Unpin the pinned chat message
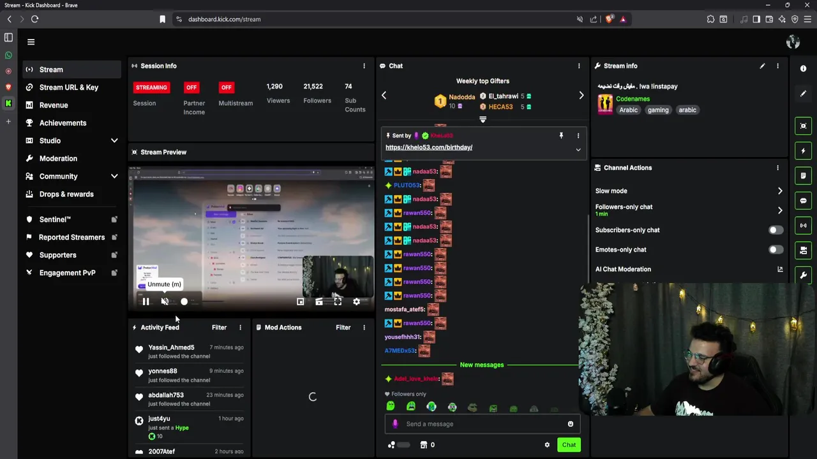 561,135
